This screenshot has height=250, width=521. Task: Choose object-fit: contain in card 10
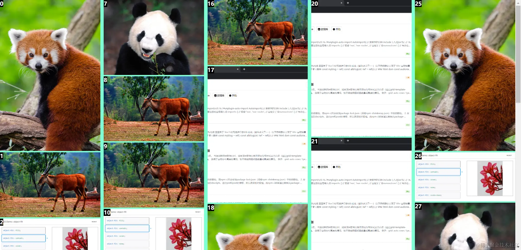click(x=127, y=228)
